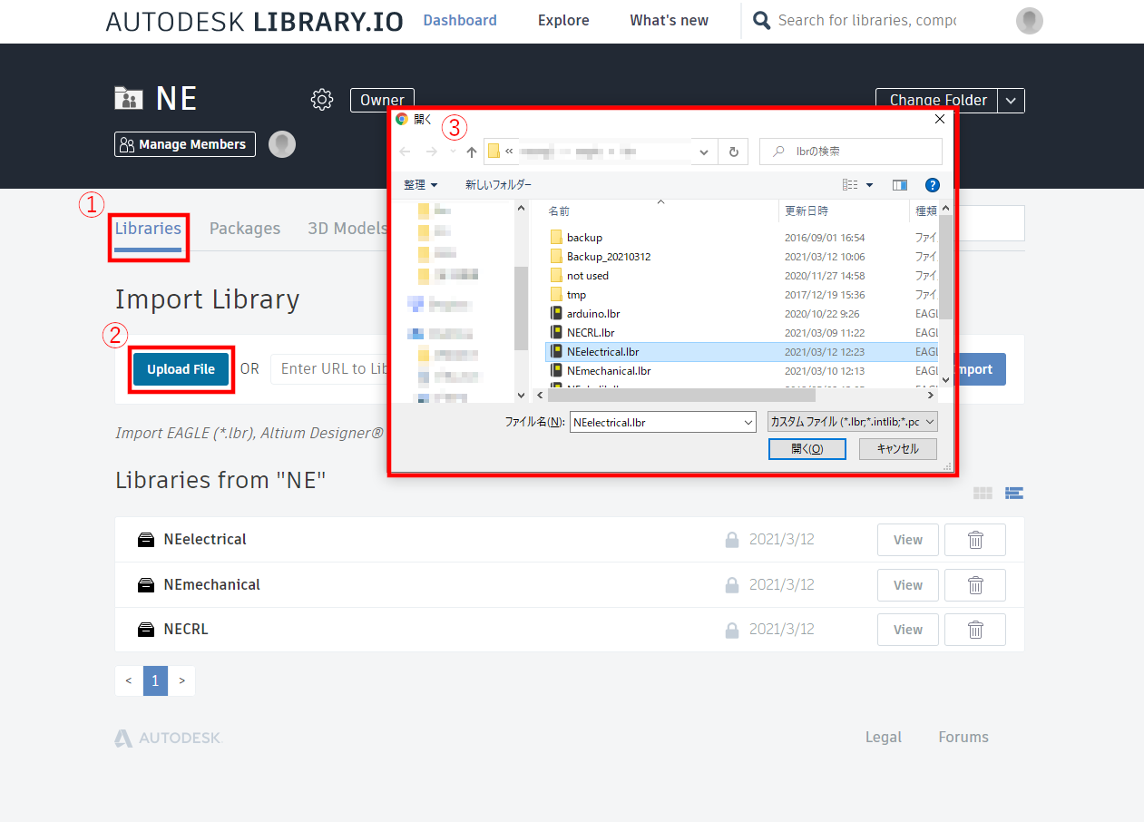Delete the NECRL library with trash icon

pos(975,630)
